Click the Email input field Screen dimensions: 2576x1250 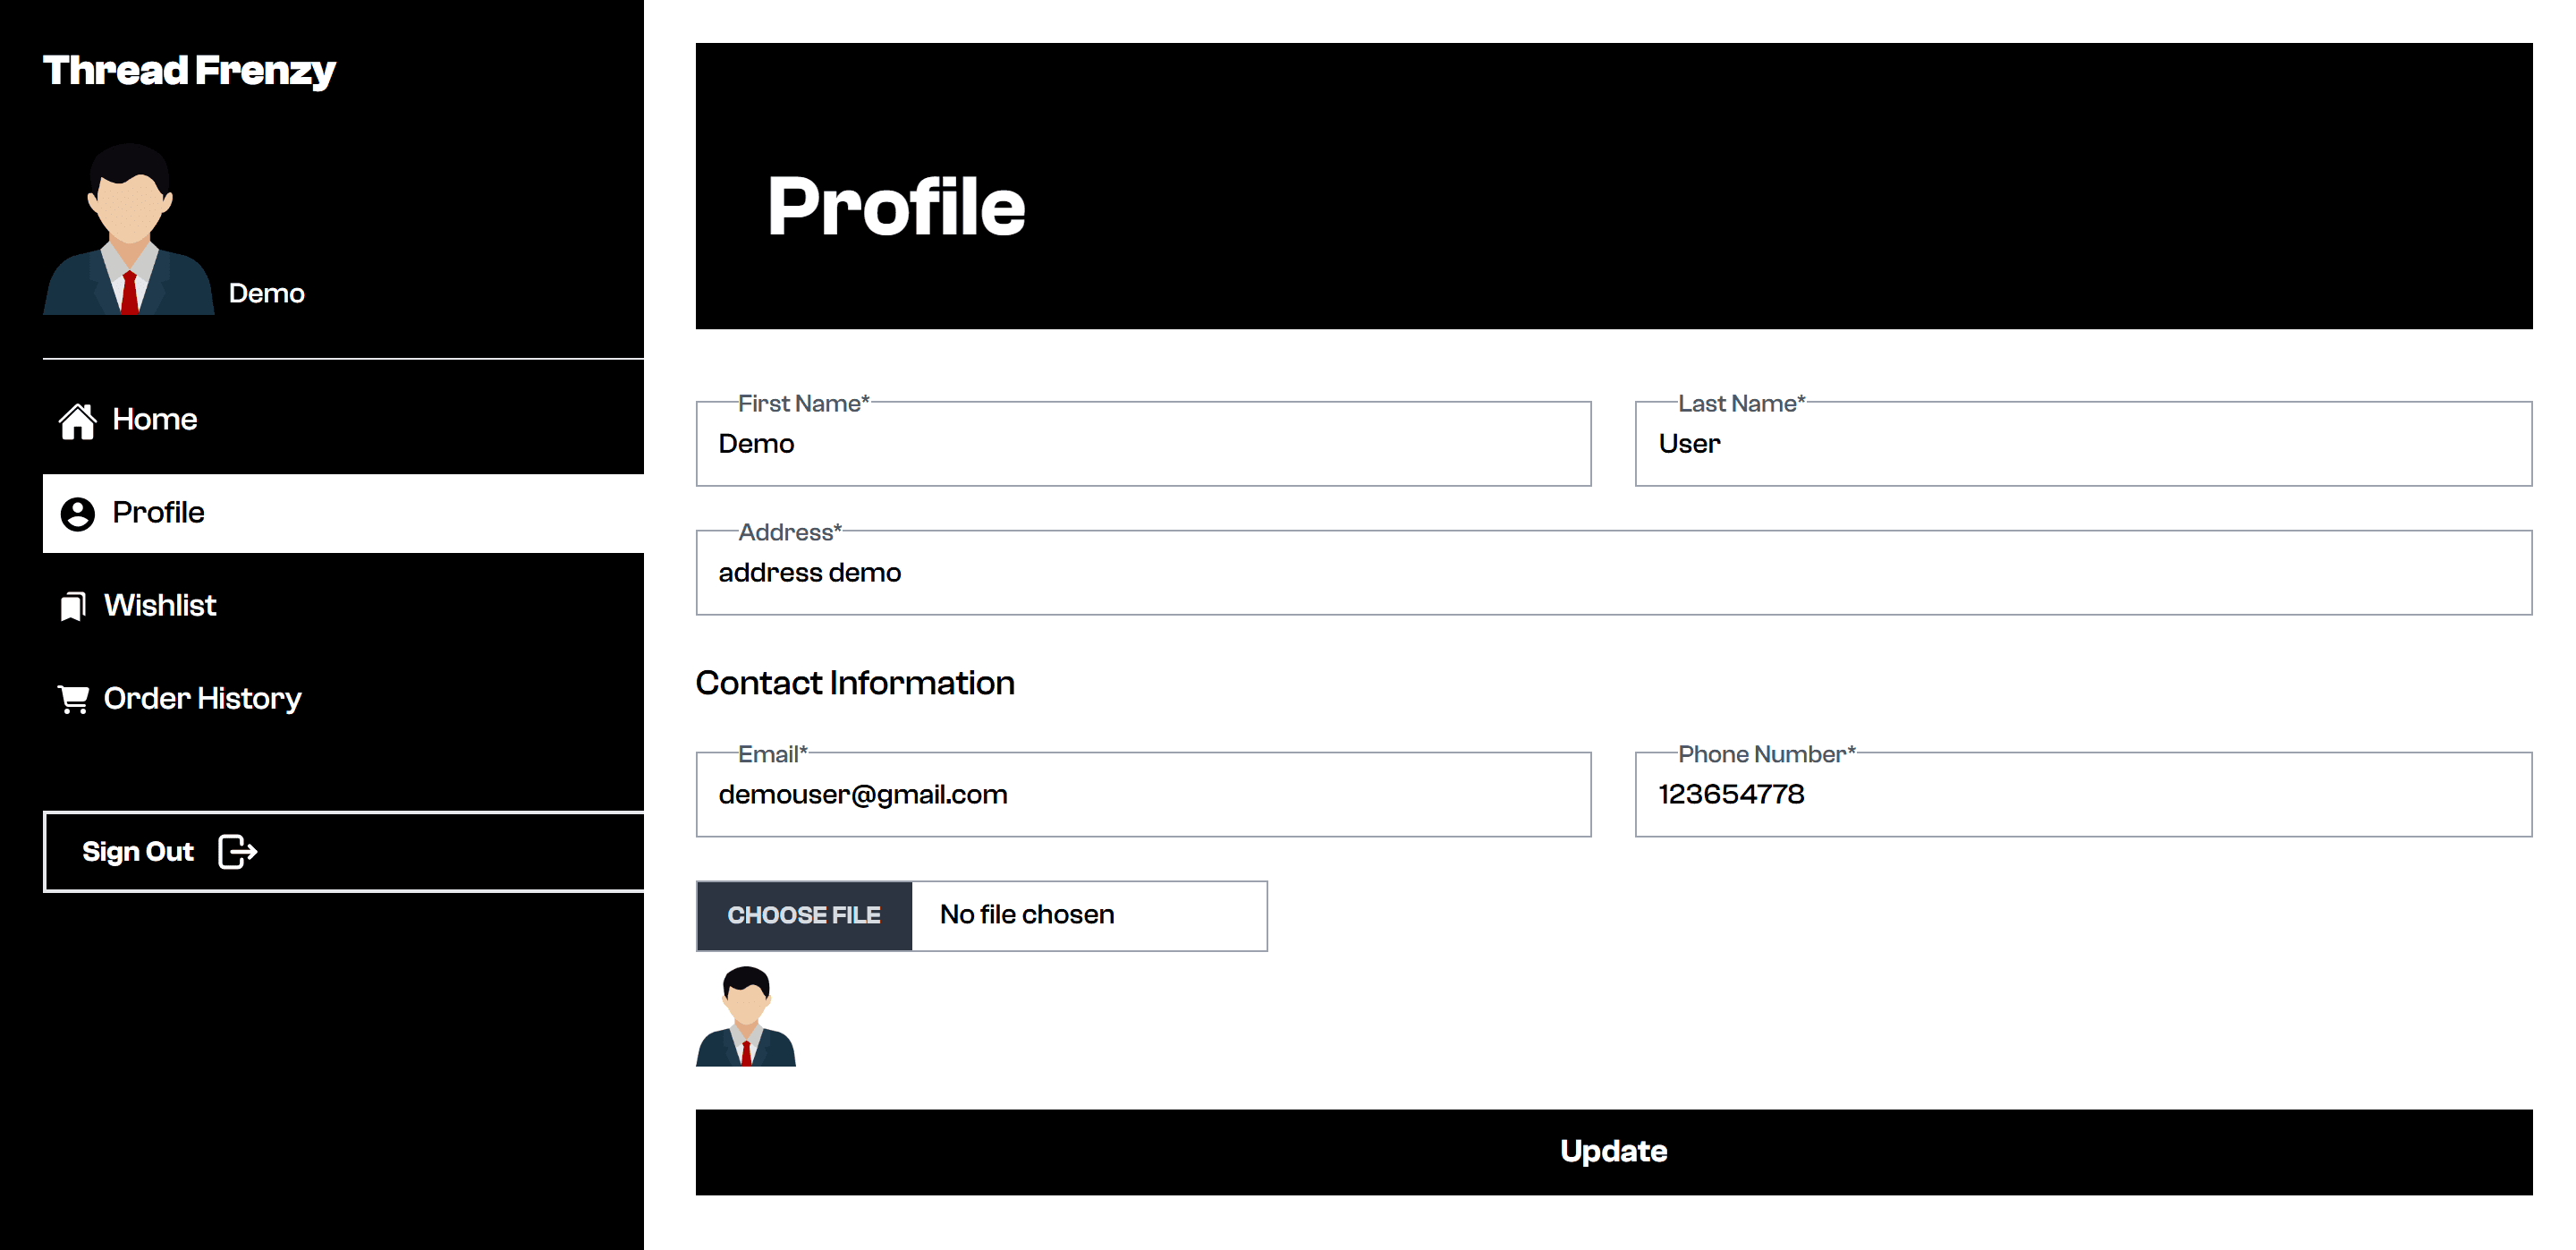point(1143,795)
